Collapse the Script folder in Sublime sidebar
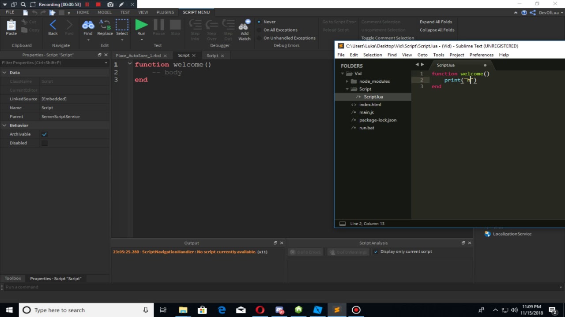This screenshot has height=317, width=565. click(x=347, y=89)
